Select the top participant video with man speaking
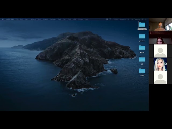Screen dimensions: 172x129 tap(160, 24)
